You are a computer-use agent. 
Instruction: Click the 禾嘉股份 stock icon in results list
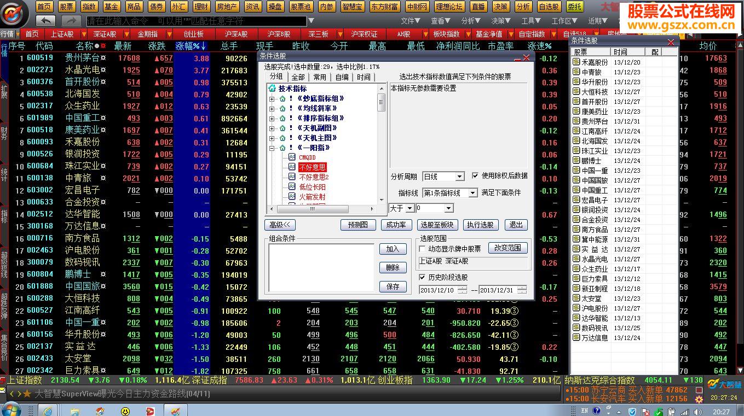[576, 62]
